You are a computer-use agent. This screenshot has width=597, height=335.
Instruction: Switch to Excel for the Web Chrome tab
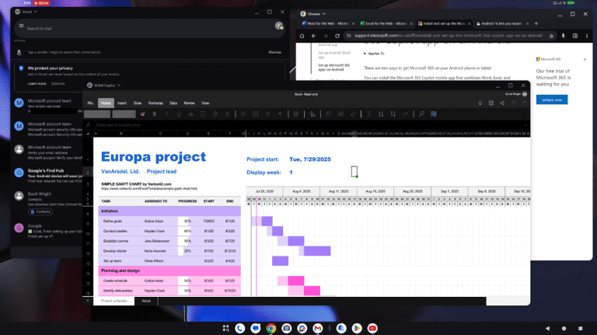(x=386, y=23)
